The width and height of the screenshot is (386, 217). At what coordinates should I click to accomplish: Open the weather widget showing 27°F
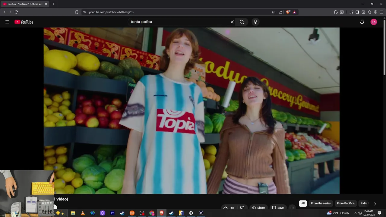tap(338, 213)
